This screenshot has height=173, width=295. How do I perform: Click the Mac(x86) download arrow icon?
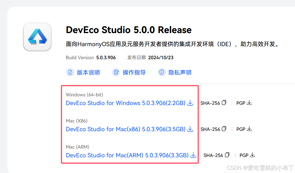(190, 129)
